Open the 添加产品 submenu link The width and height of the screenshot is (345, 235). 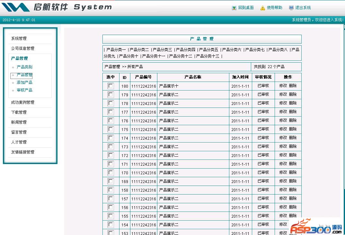pos(24,83)
